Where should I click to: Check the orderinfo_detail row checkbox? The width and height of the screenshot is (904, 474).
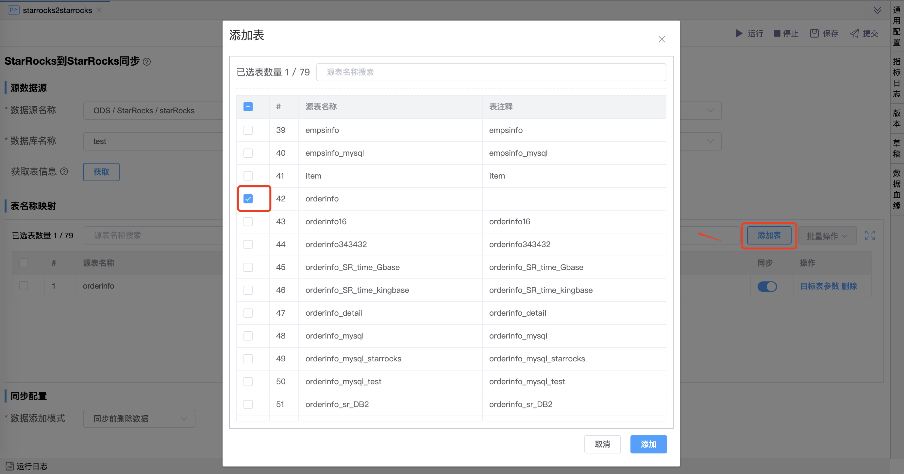tap(248, 313)
